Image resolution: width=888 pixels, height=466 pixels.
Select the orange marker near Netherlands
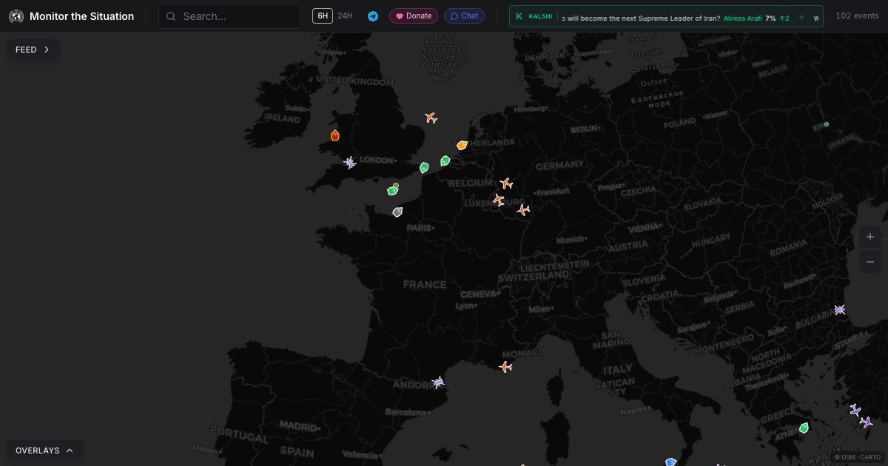pyautogui.click(x=462, y=145)
